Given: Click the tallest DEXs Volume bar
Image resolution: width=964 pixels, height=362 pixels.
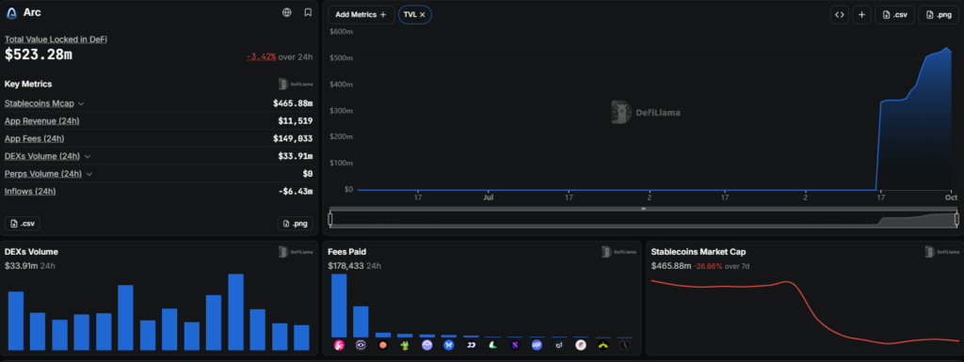Looking at the screenshot, I should [235, 311].
